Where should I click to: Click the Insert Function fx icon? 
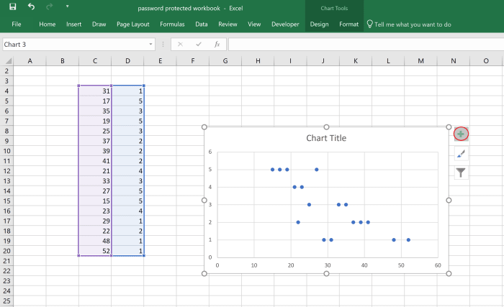(x=217, y=44)
